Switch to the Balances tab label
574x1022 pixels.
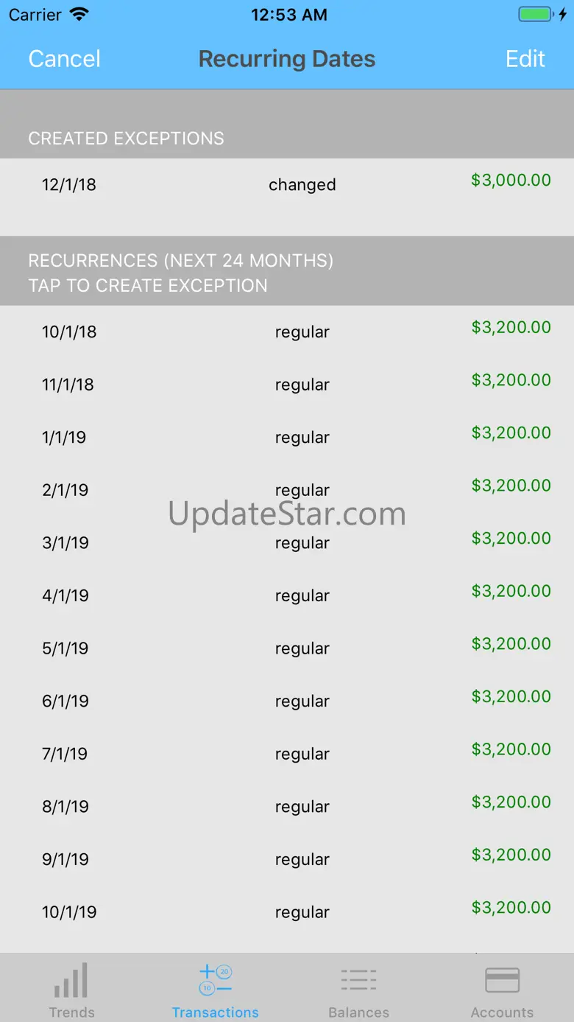358,1012
